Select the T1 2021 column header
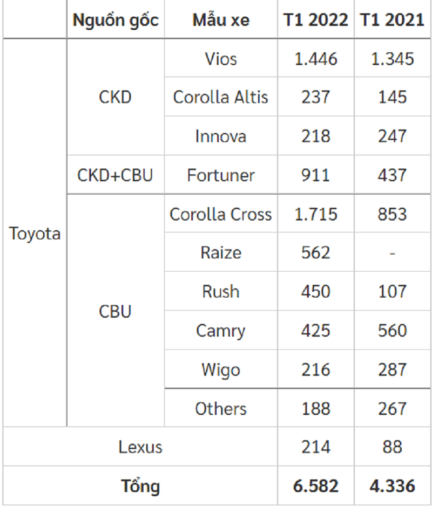The image size is (432, 507). coord(393,20)
